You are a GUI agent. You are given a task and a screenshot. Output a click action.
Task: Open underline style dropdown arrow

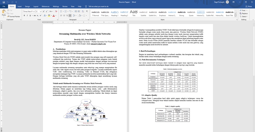(32, 16)
